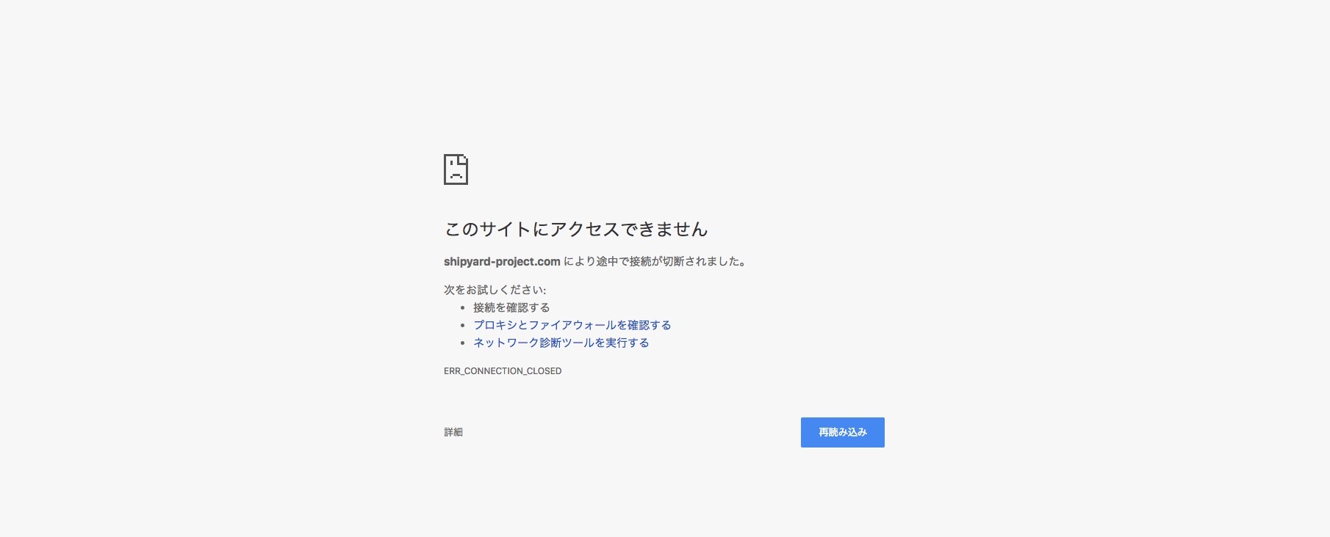
Task: Run ネットワーク診断ツールを実行する link
Action: click(561, 343)
